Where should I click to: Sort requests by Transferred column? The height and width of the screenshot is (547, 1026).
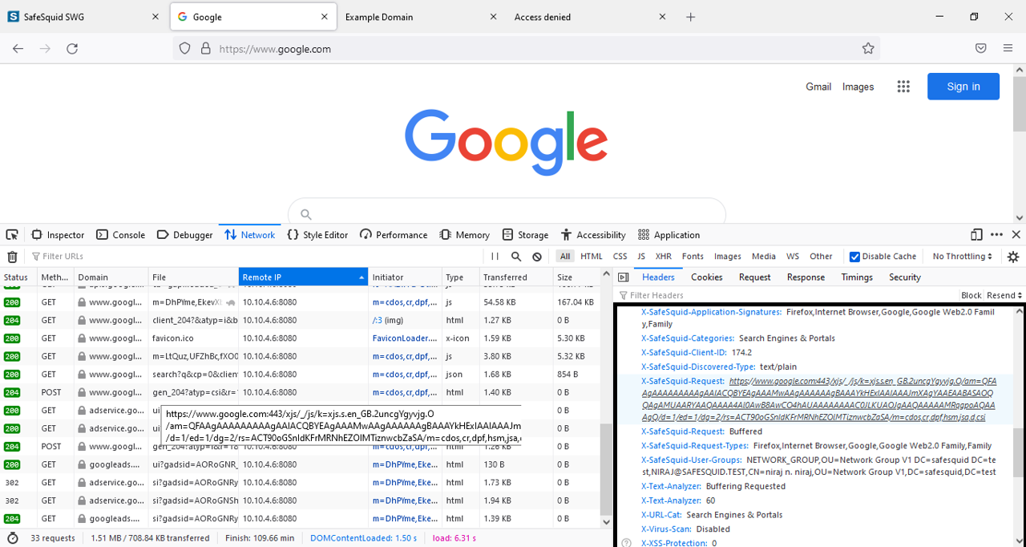515,278
